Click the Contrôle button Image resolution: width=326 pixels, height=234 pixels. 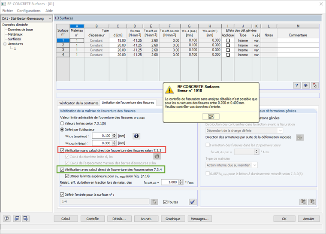pos(93,219)
